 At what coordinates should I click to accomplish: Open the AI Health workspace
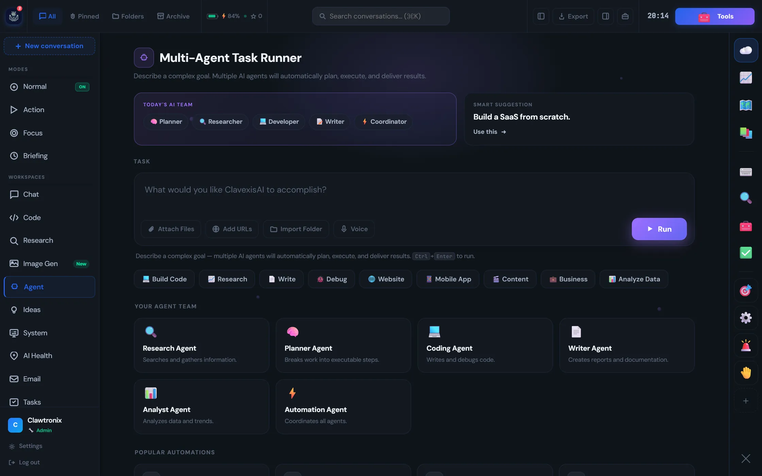click(49, 356)
